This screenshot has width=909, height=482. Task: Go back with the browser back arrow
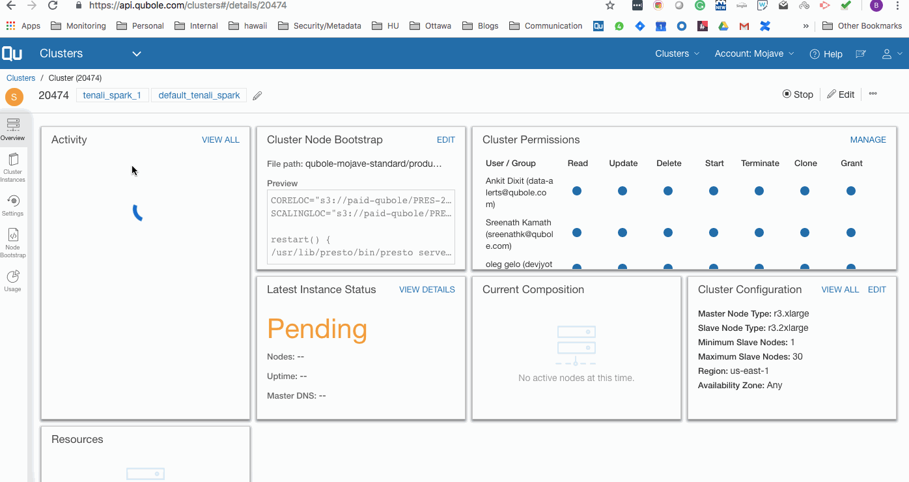pos(10,5)
